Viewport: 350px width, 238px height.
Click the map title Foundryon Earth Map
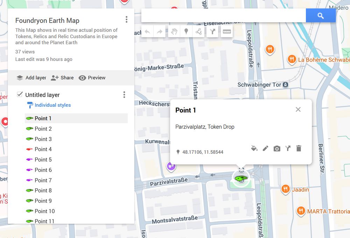point(47,21)
